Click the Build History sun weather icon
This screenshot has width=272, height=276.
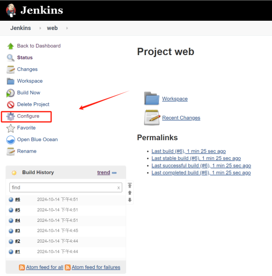point(14,173)
